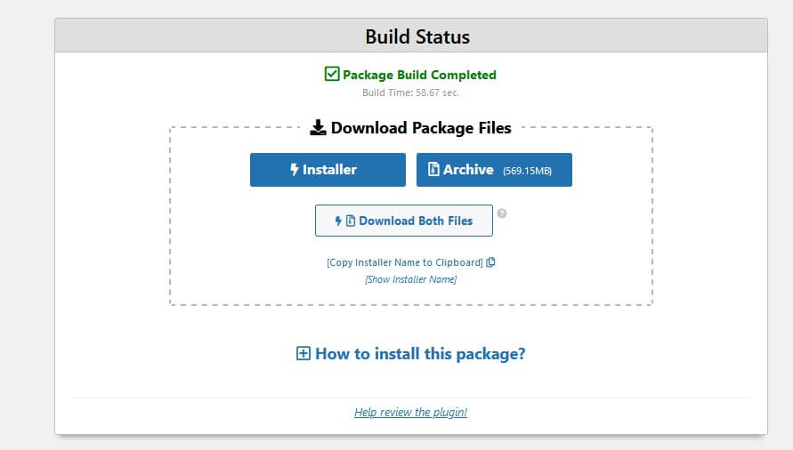Viewport: 793px width, 450px height.
Task: Click the zip file icon on Archive button
Action: coord(433,169)
